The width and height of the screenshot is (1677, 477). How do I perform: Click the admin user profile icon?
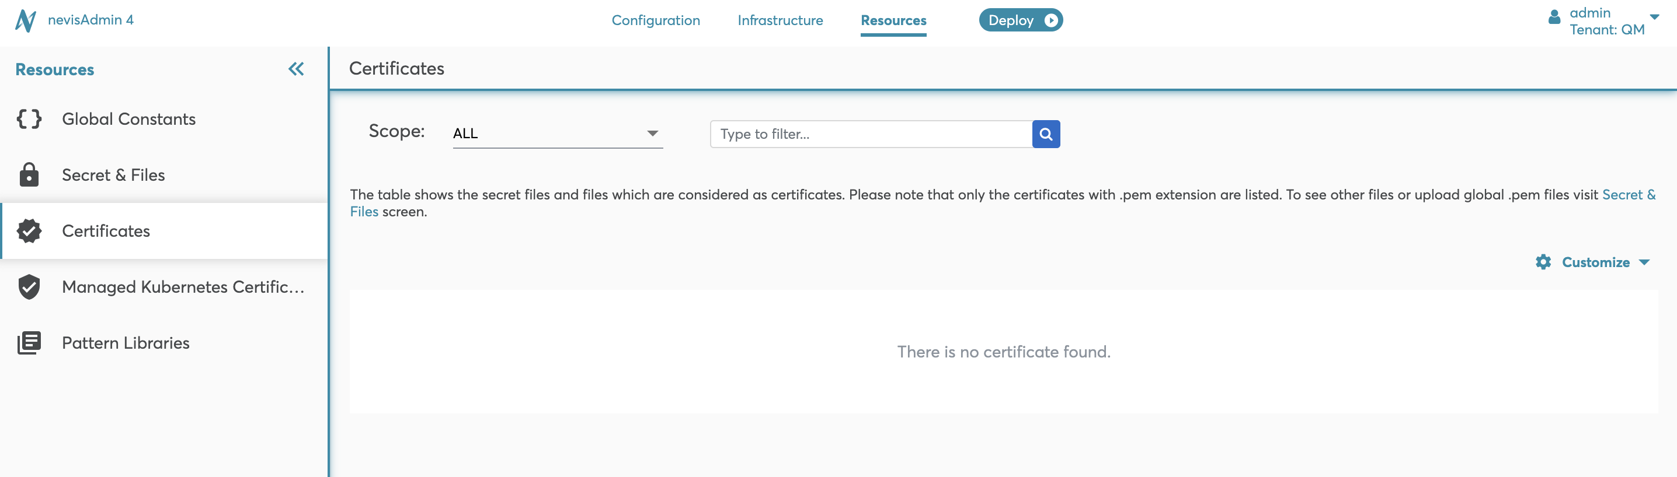click(x=1554, y=17)
